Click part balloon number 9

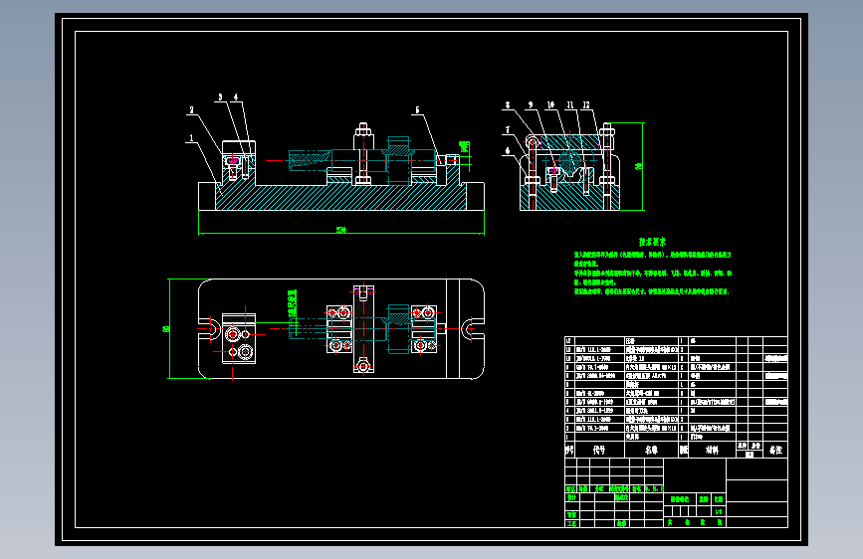click(x=531, y=104)
